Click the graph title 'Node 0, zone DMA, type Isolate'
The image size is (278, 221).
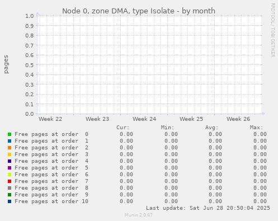point(118,11)
